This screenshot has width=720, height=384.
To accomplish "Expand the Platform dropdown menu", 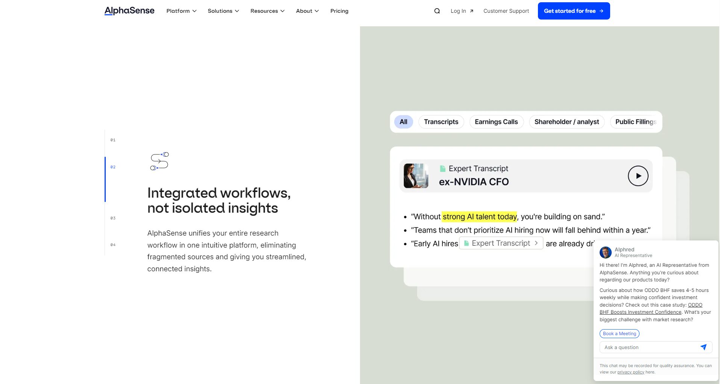I will [181, 11].
